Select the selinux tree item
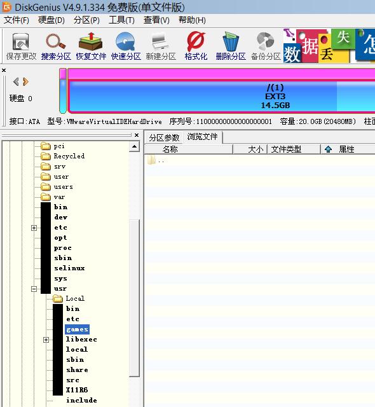The height and width of the screenshot is (407, 375). (x=69, y=268)
